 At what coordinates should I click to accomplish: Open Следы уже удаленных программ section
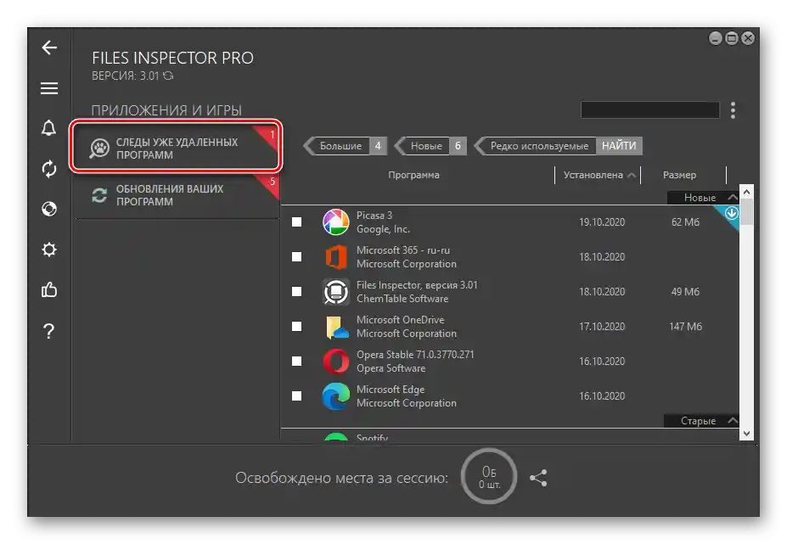[177, 147]
